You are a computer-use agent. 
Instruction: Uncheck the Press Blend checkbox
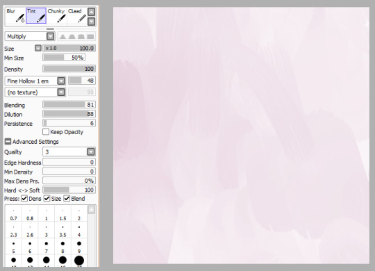coord(67,199)
